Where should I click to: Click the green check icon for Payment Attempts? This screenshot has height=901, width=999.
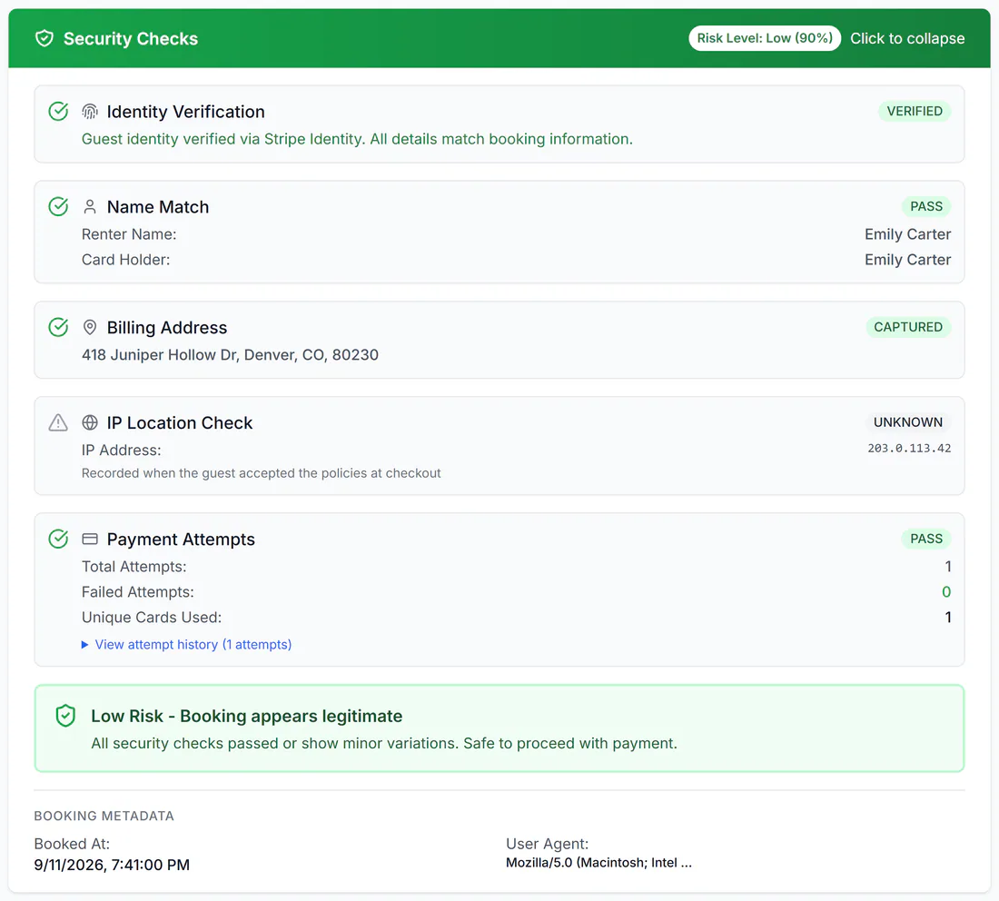(x=59, y=540)
